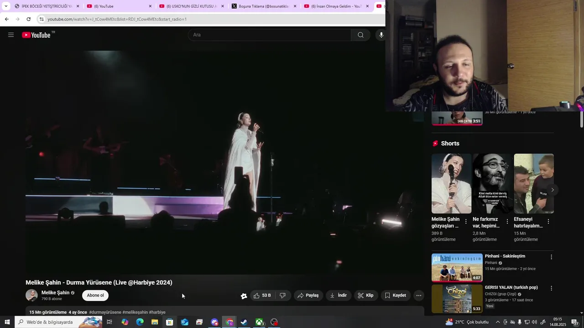The height and width of the screenshot is (328, 584).
Task: Go back with the browser back arrow
Action: pos(6,19)
